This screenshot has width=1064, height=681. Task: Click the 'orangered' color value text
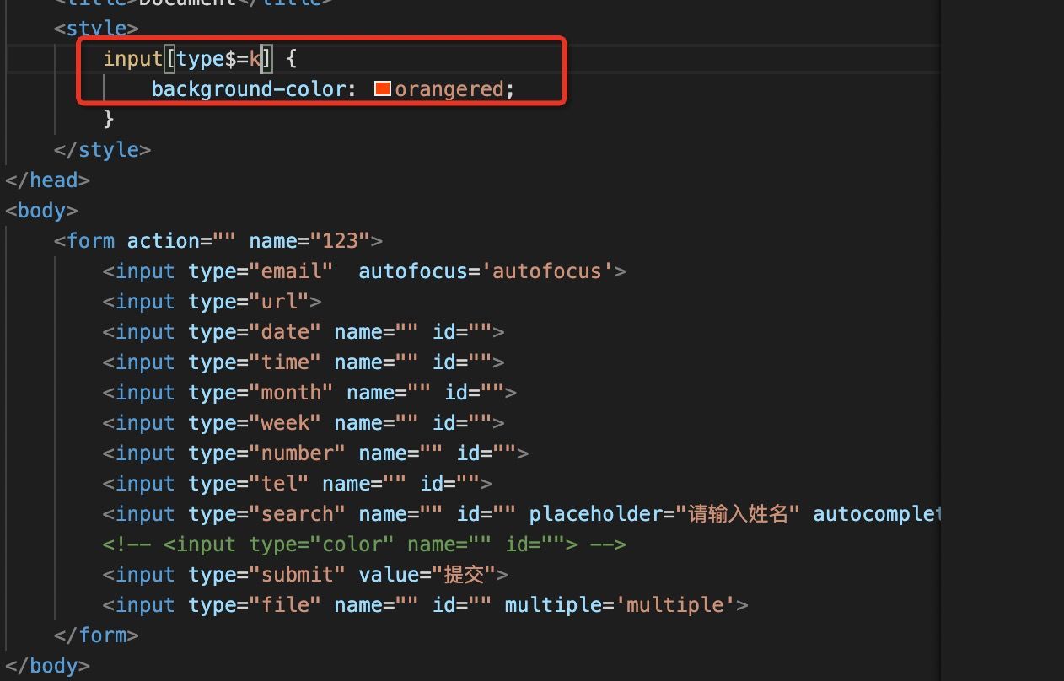pos(449,88)
